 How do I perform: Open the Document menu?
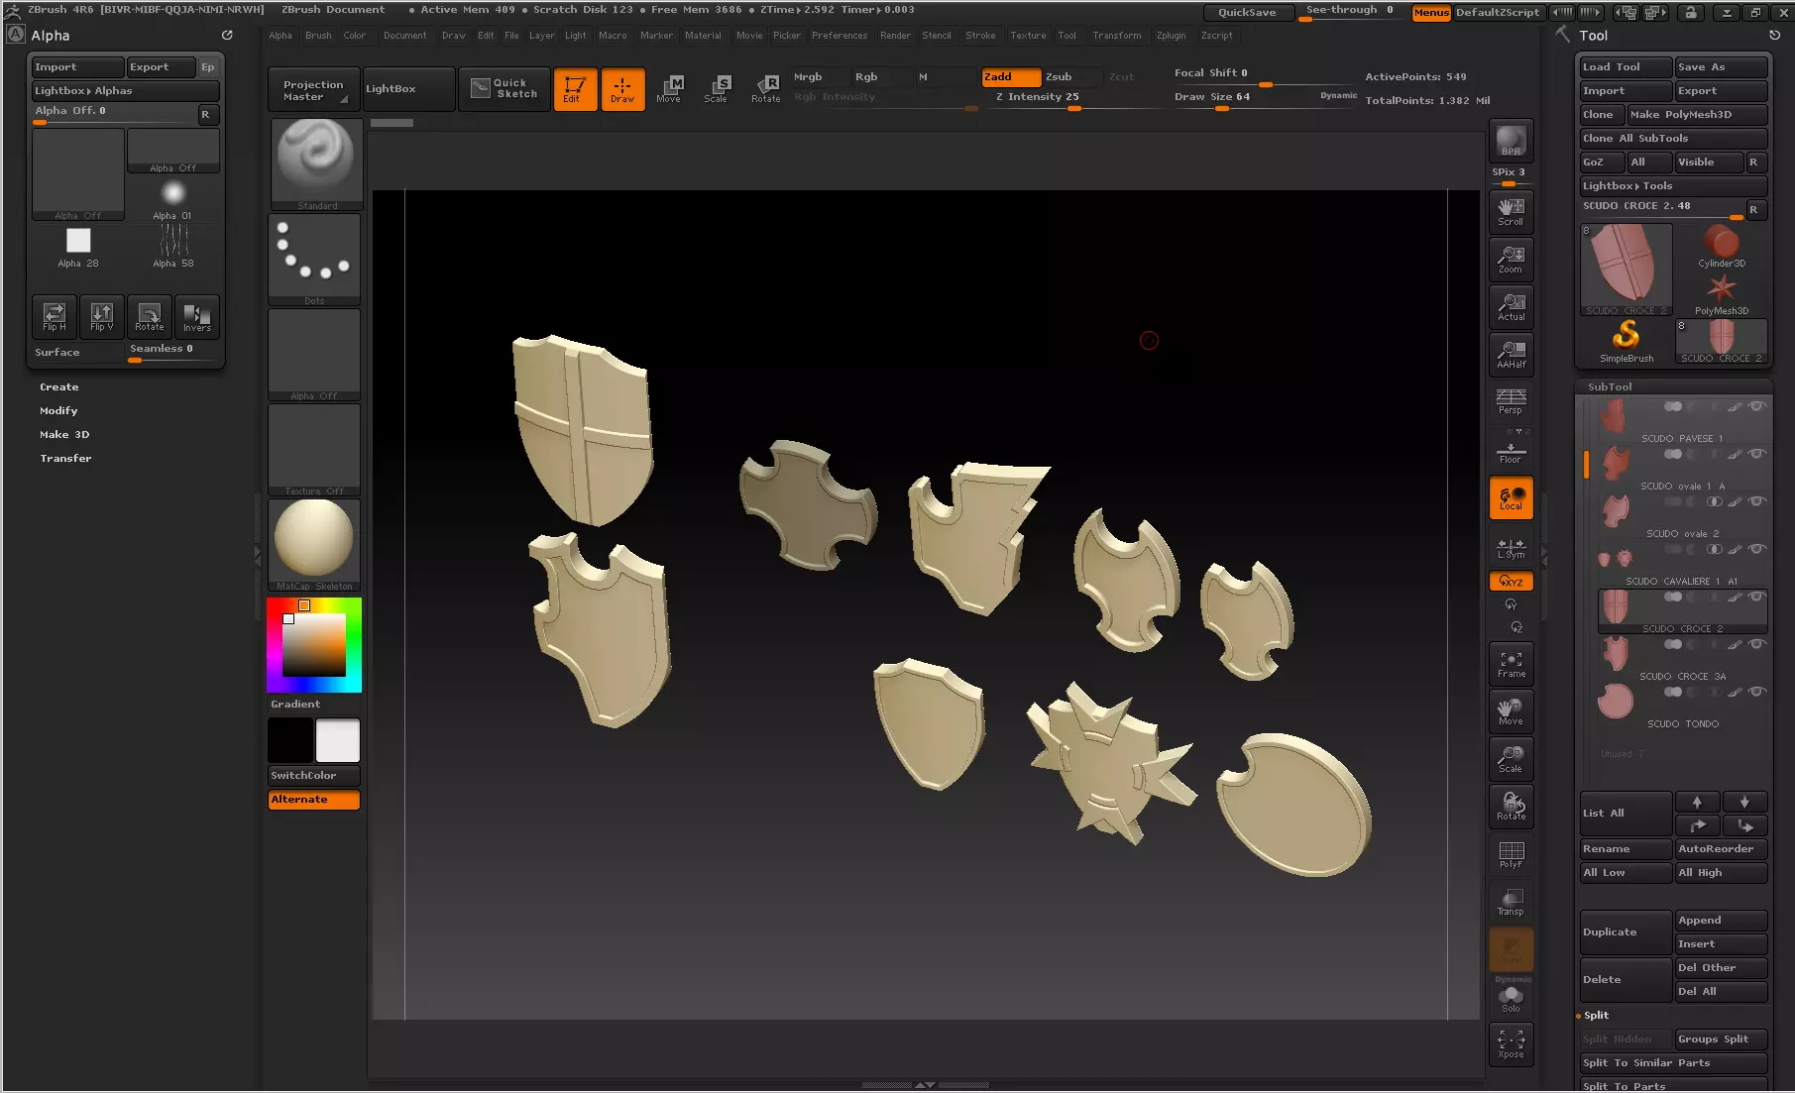[404, 36]
